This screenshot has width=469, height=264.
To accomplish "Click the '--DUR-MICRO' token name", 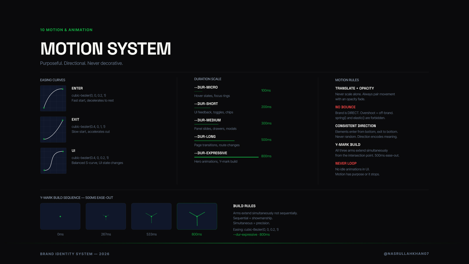I will (x=206, y=87).
